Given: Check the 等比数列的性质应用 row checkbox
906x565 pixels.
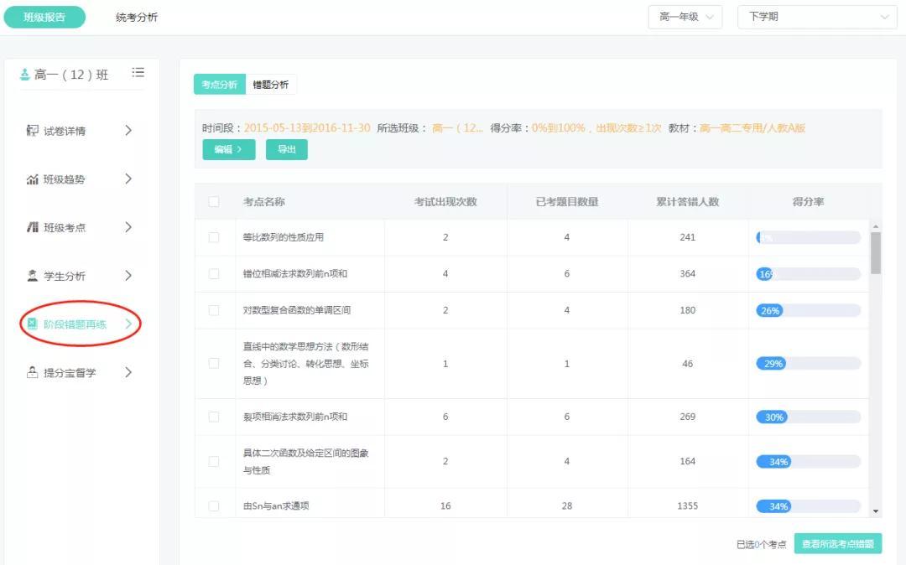Looking at the screenshot, I should click(214, 237).
